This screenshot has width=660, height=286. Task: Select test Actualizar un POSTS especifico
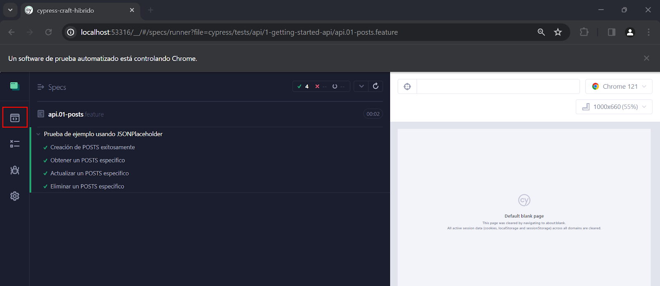click(x=90, y=173)
